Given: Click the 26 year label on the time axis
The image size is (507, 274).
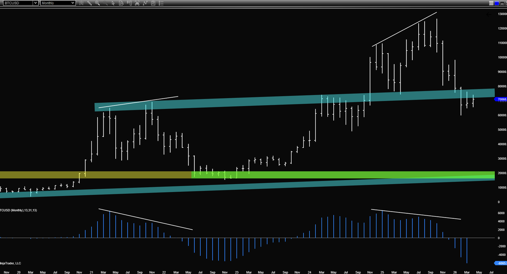Looking at the screenshot, I should pos(455,273).
